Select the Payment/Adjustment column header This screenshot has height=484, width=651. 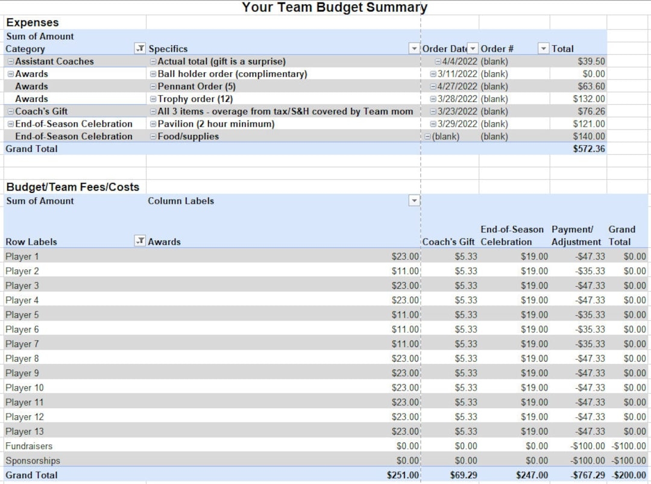pos(576,236)
